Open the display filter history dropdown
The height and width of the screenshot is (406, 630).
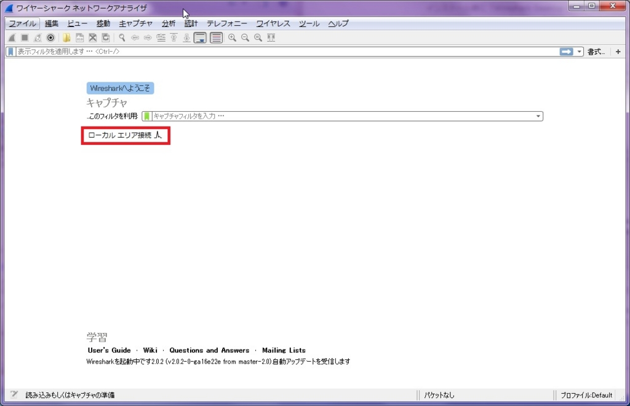tap(579, 52)
